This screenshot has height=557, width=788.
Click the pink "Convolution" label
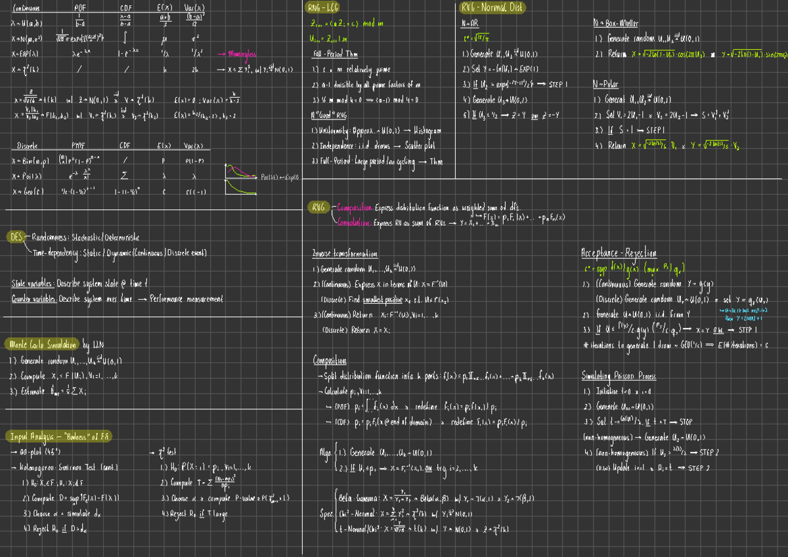point(355,223)
